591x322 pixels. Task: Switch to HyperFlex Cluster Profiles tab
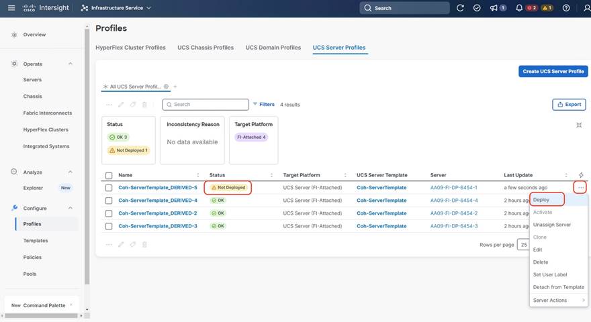pos(130,48)
